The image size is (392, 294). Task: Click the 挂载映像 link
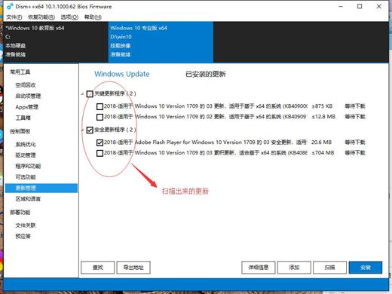pyautogui.click(x=121, y=46)
